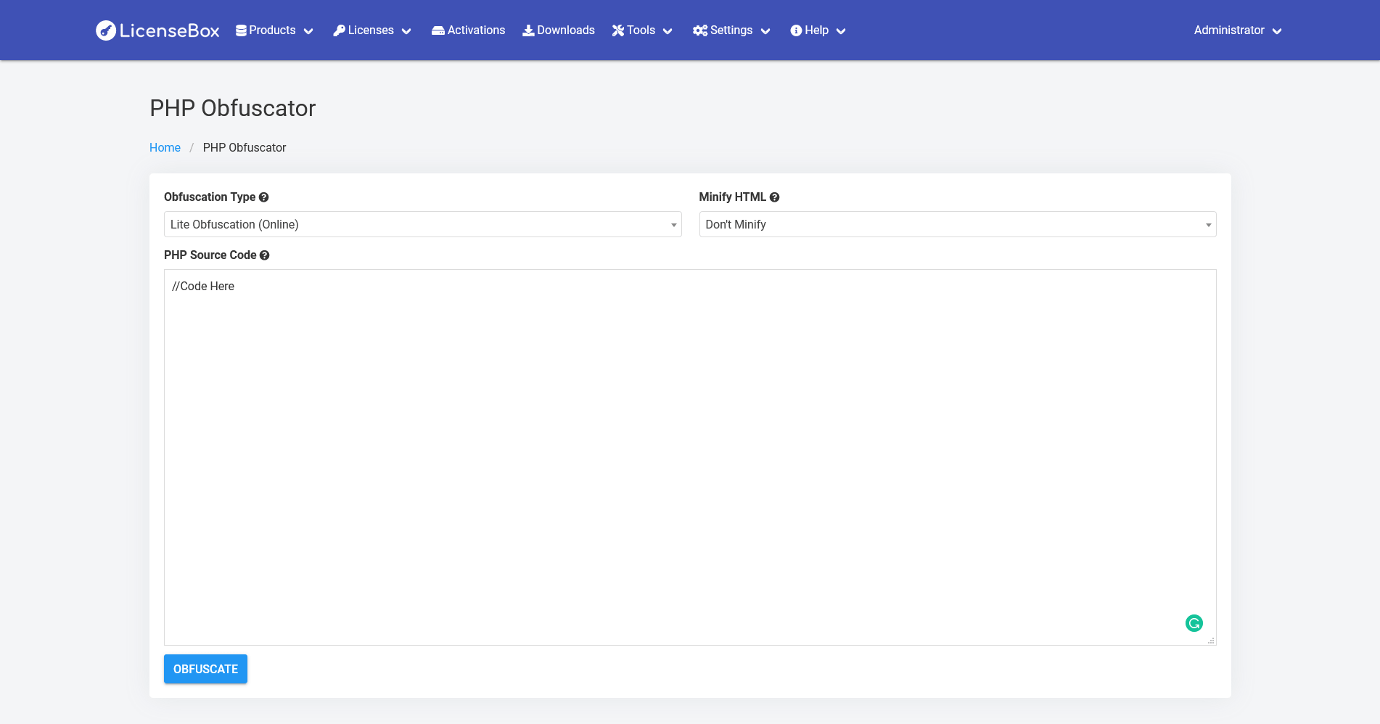Click the PHP Obfuscator page heading

click(x=233, y=108)
